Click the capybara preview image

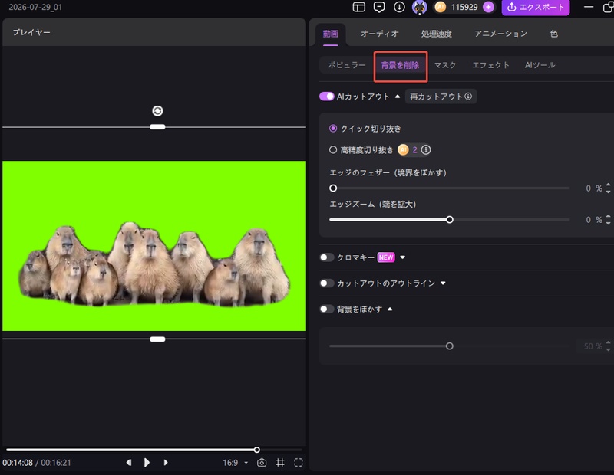(154, 246)
